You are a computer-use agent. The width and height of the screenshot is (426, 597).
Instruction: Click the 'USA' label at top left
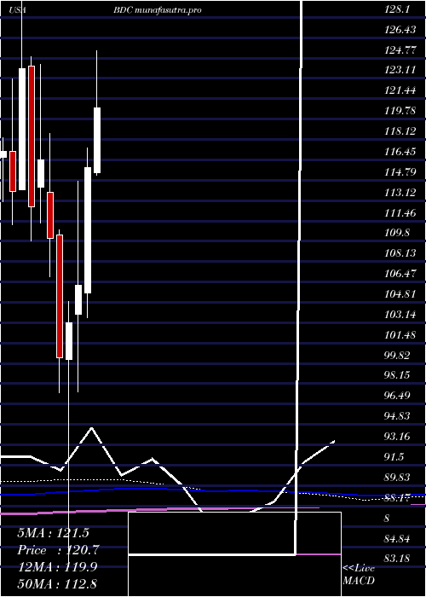click(18, 10)
